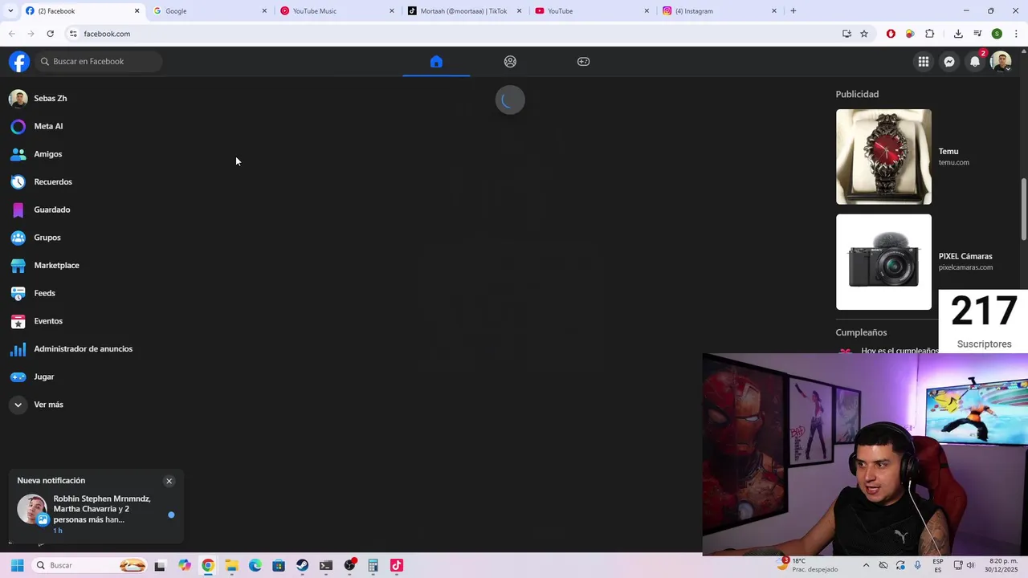Click the microphone icon in system tray

tap(918, 565)
